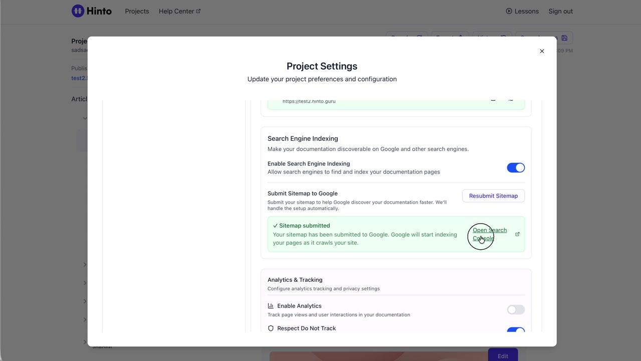This screenshot has width=641, height=361.
Task: Click the Hinto brand name text
Action: [x=99, y=11]
